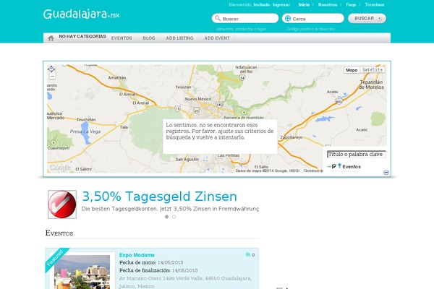The image size is (434, 289).
Task: Click No Hay Categorías menu item
Action: pos(82,37)
